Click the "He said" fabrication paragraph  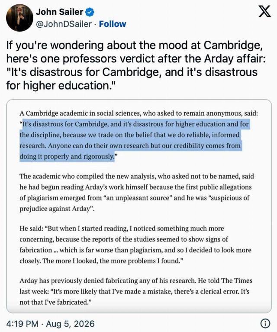(135, 245)
